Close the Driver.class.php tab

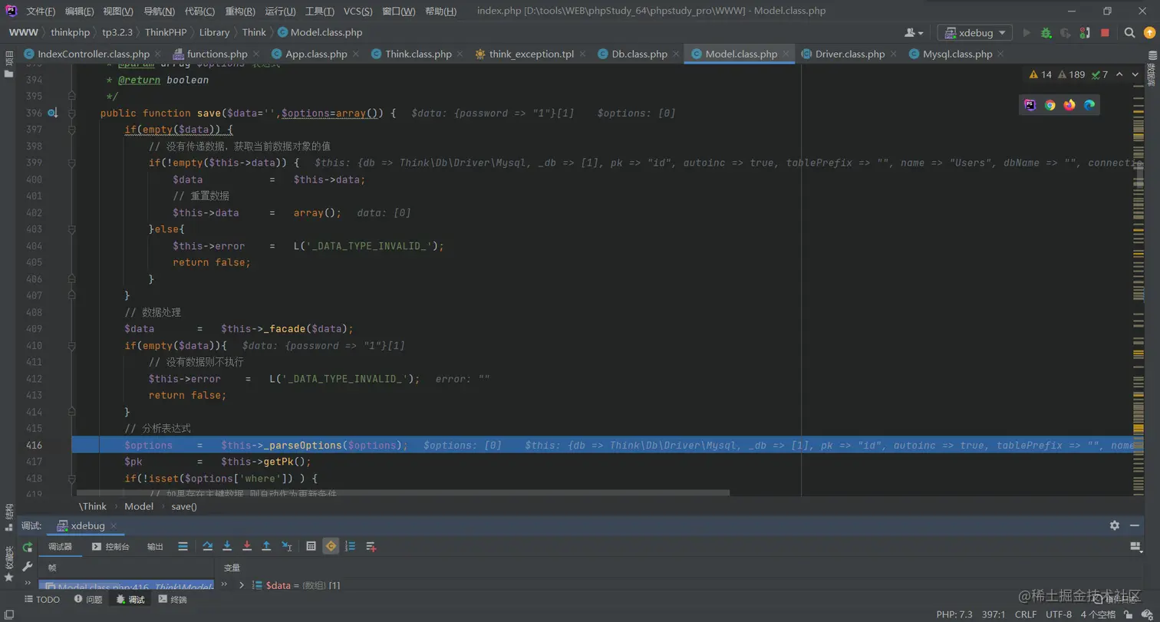(895, 54)
